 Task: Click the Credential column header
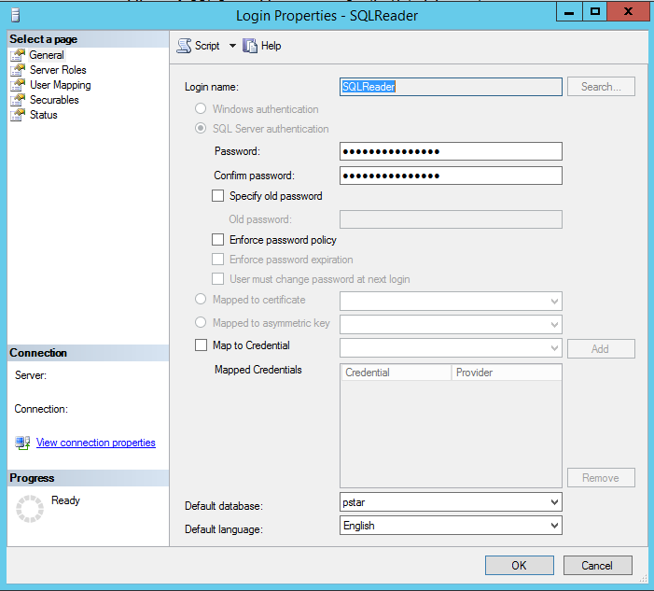click(397, 373)
